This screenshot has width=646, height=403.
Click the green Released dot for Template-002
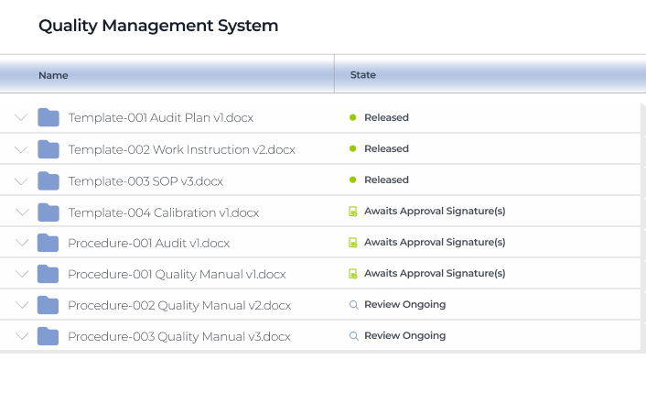point(352,148)
